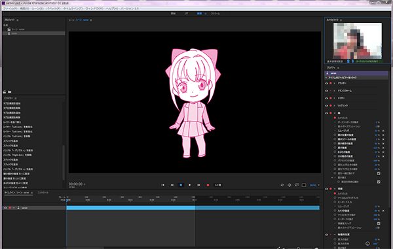Uncheck Blink Eyes Together checkbox

pos(379,182)
